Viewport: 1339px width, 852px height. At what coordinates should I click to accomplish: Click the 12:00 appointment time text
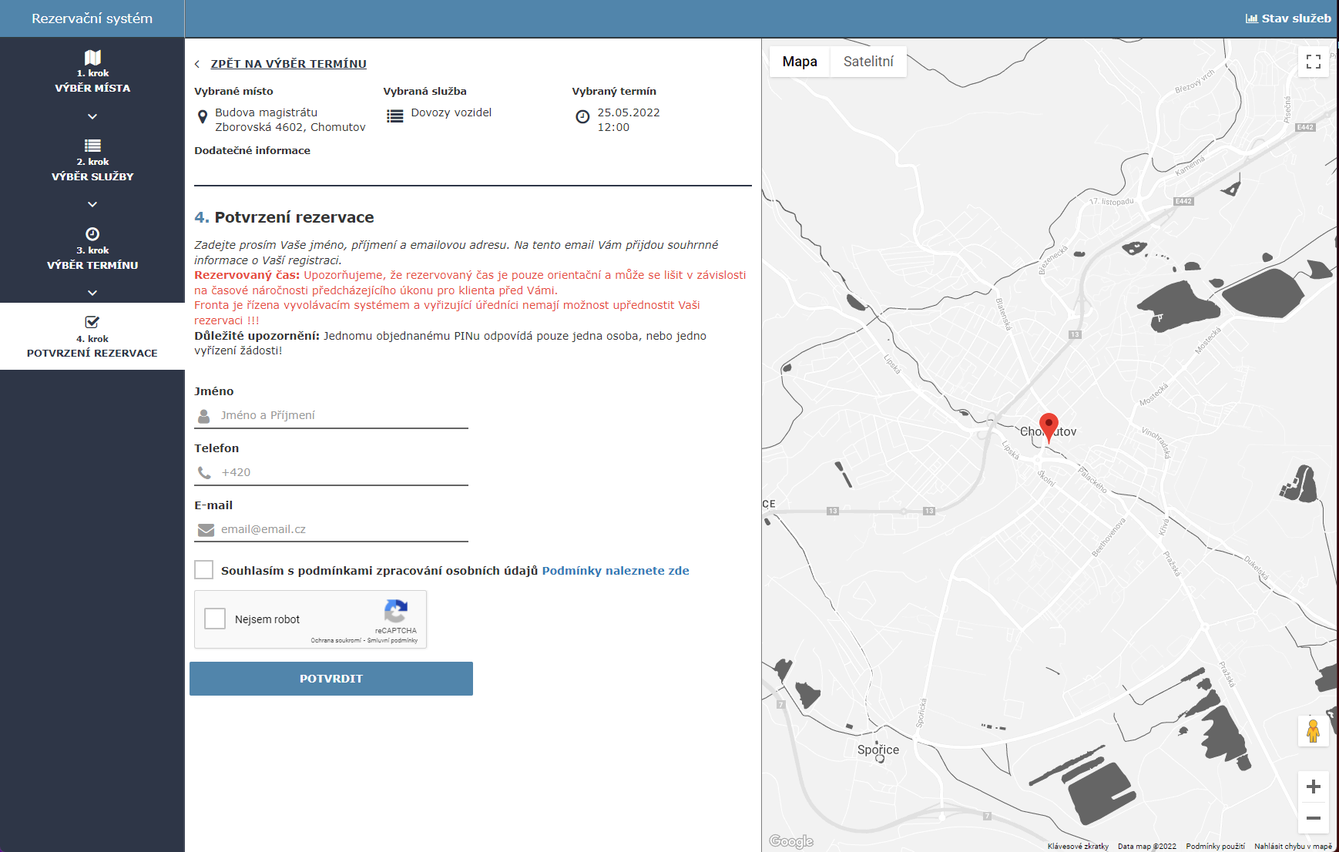[613, 127]
